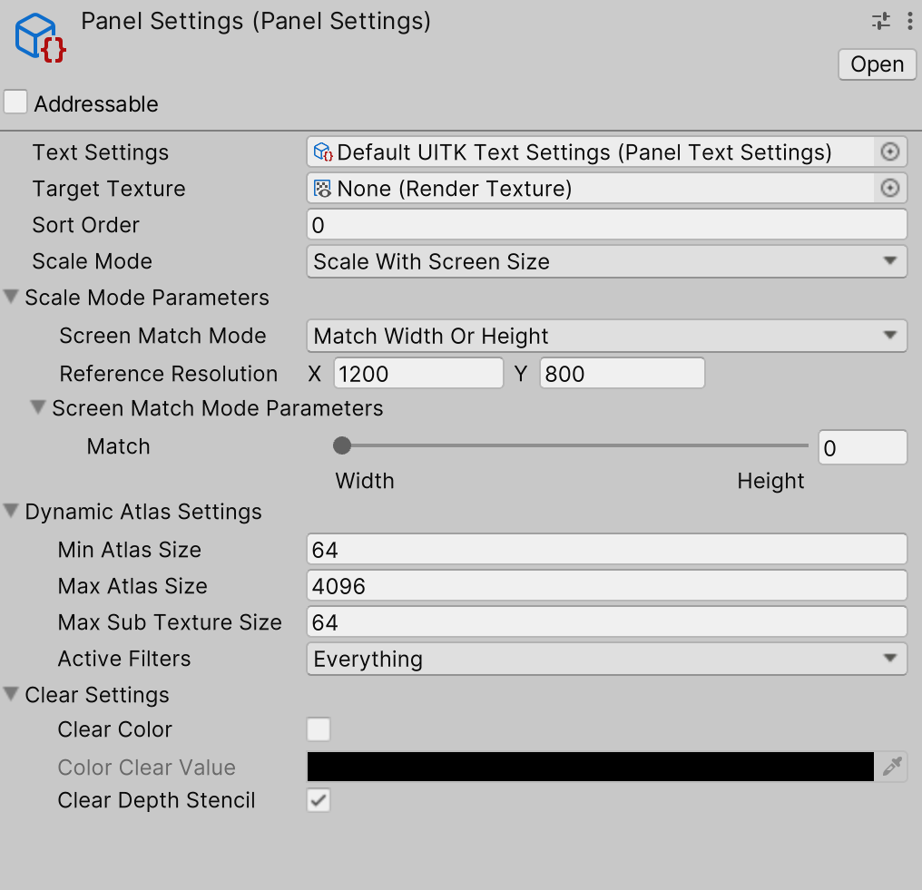Collapse the Dynamic Atlas Settings foldout

click(x=12, y=512)
